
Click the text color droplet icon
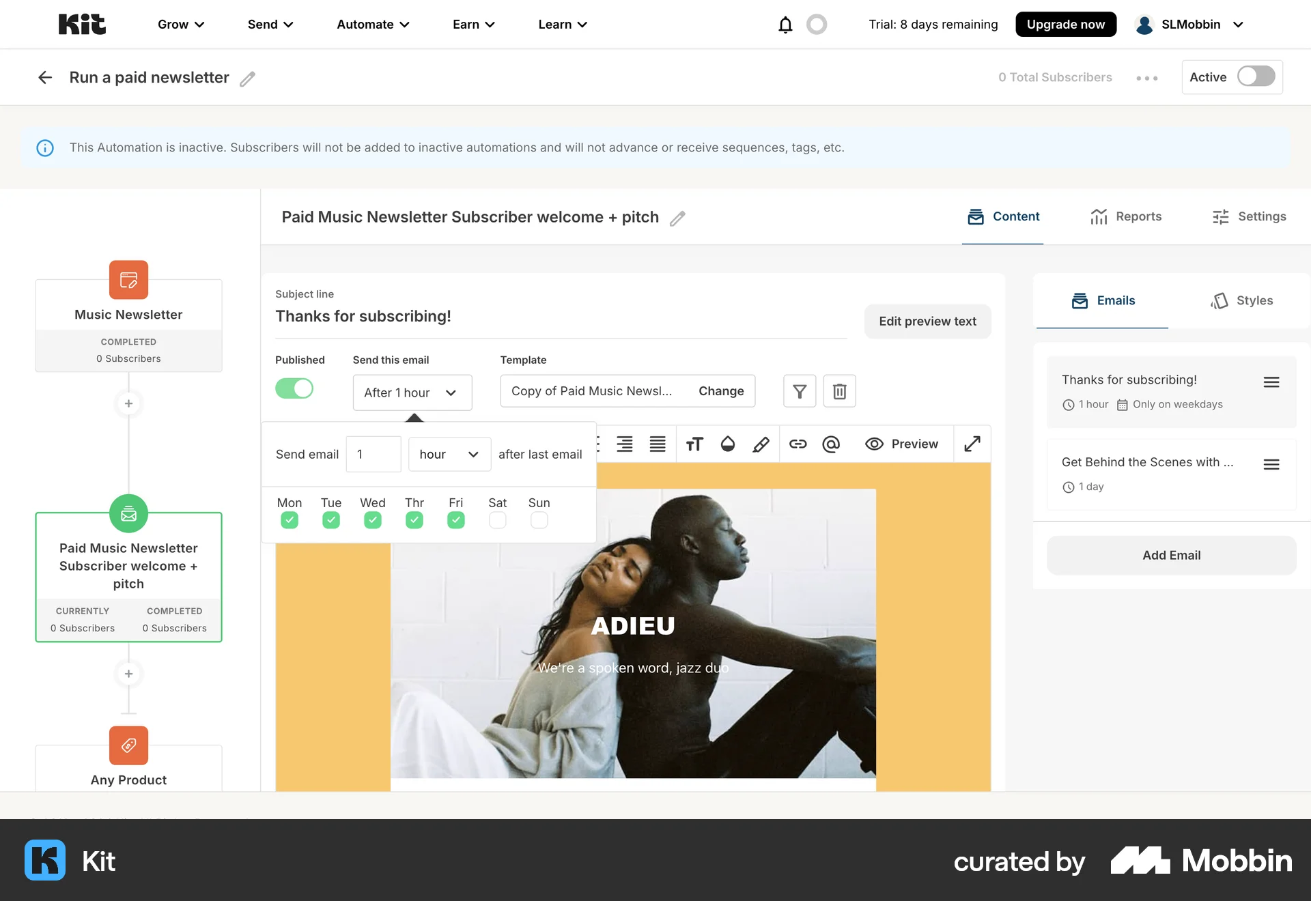pyautogui.click(x=727, y=444)
